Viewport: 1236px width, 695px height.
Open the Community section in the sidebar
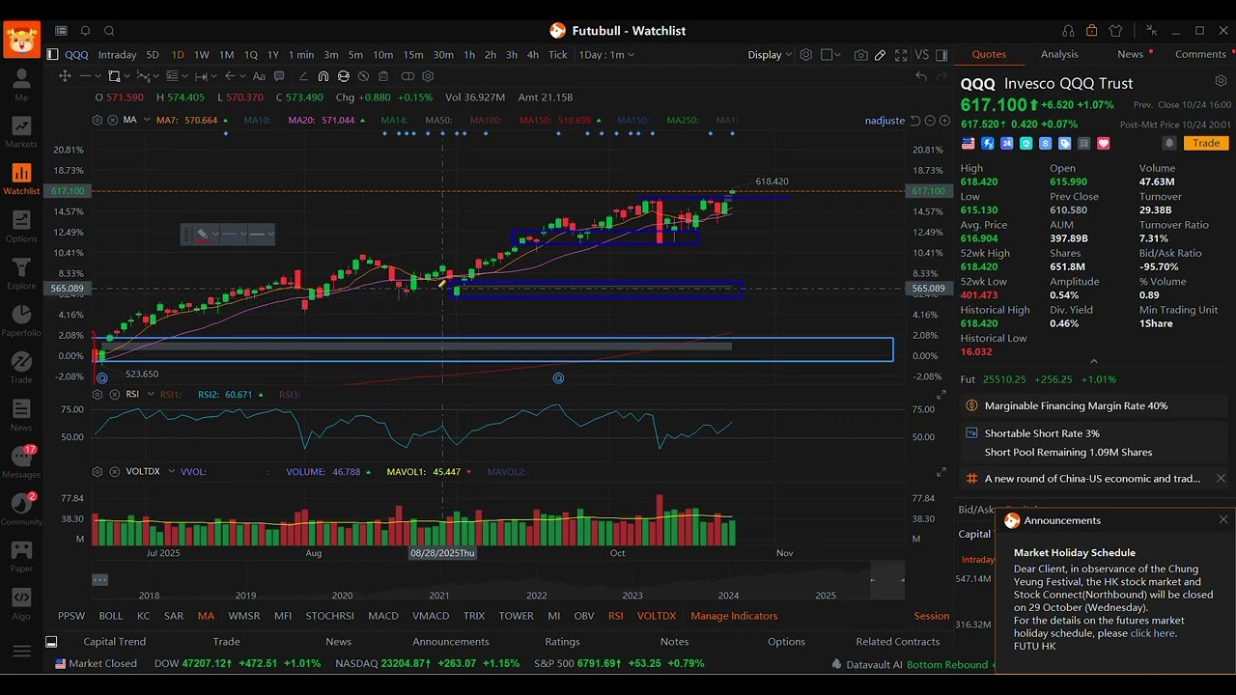click(21, 511)
